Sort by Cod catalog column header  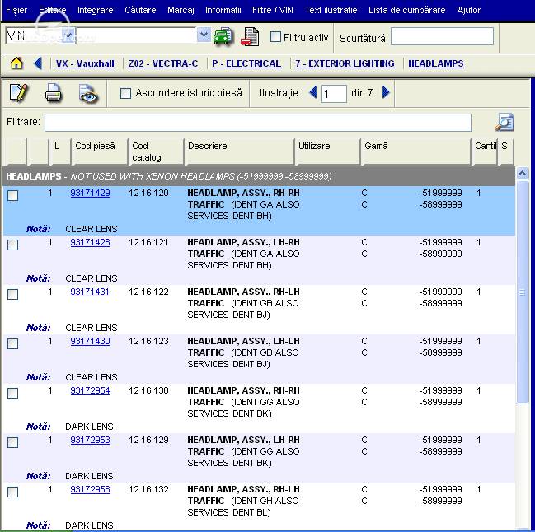coord(156,152)
